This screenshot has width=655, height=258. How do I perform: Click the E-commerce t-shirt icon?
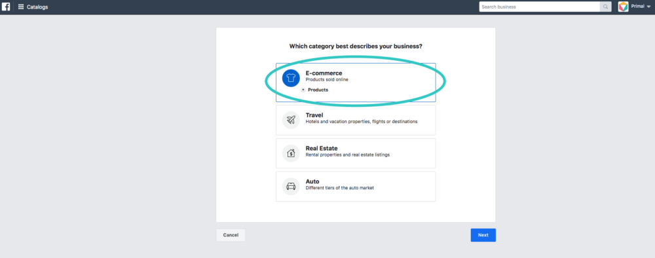coord(291,78)
